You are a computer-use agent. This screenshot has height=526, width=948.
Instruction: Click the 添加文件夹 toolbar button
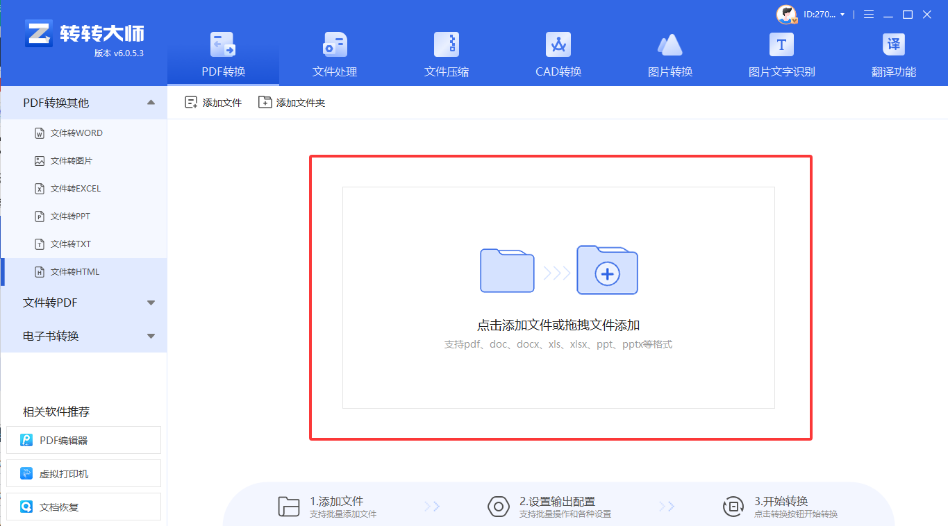click(292, 103)
